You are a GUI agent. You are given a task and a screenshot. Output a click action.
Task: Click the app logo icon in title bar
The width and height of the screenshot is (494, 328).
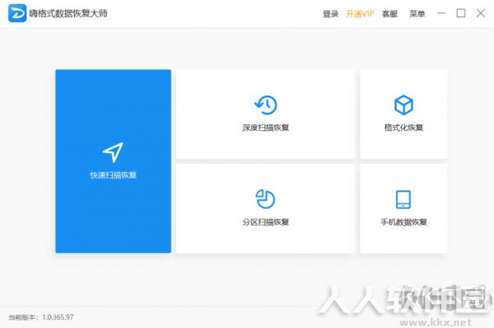pos(17,13)
